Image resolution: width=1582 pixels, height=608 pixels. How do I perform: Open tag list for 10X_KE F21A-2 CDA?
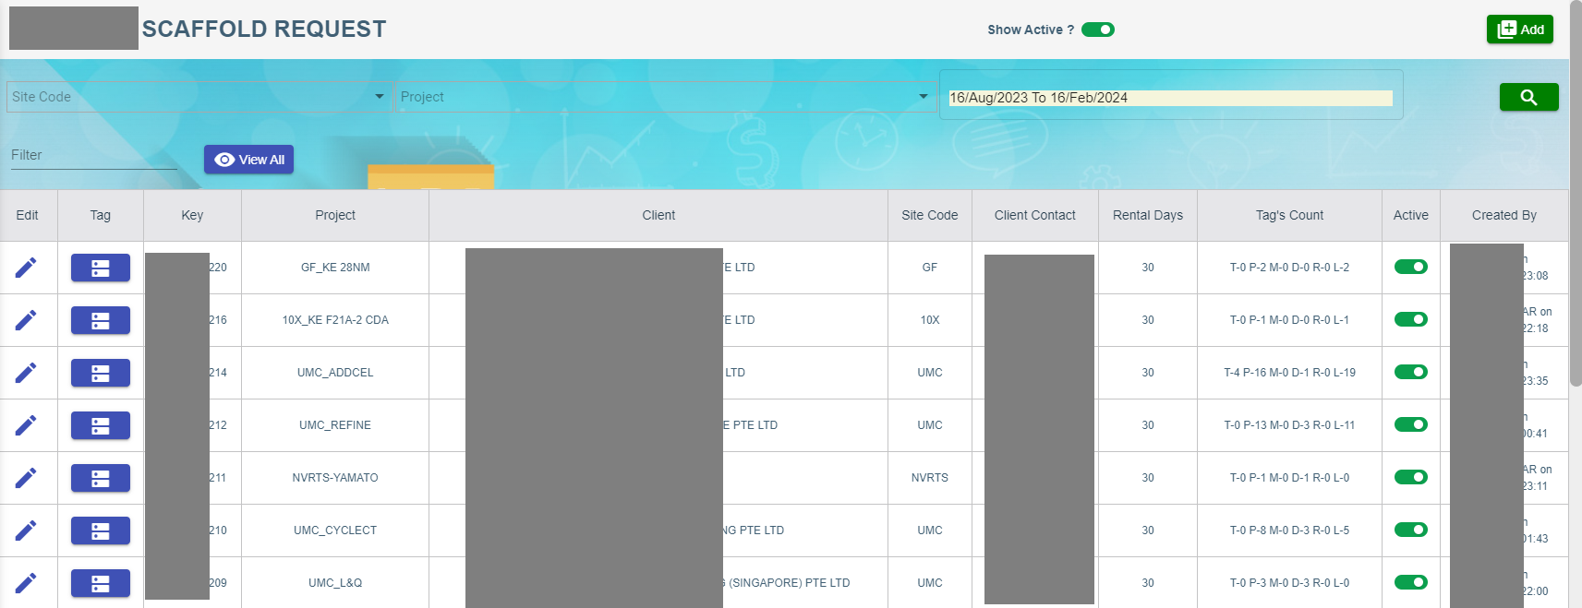pyautogui.click(x=101, y=320)
